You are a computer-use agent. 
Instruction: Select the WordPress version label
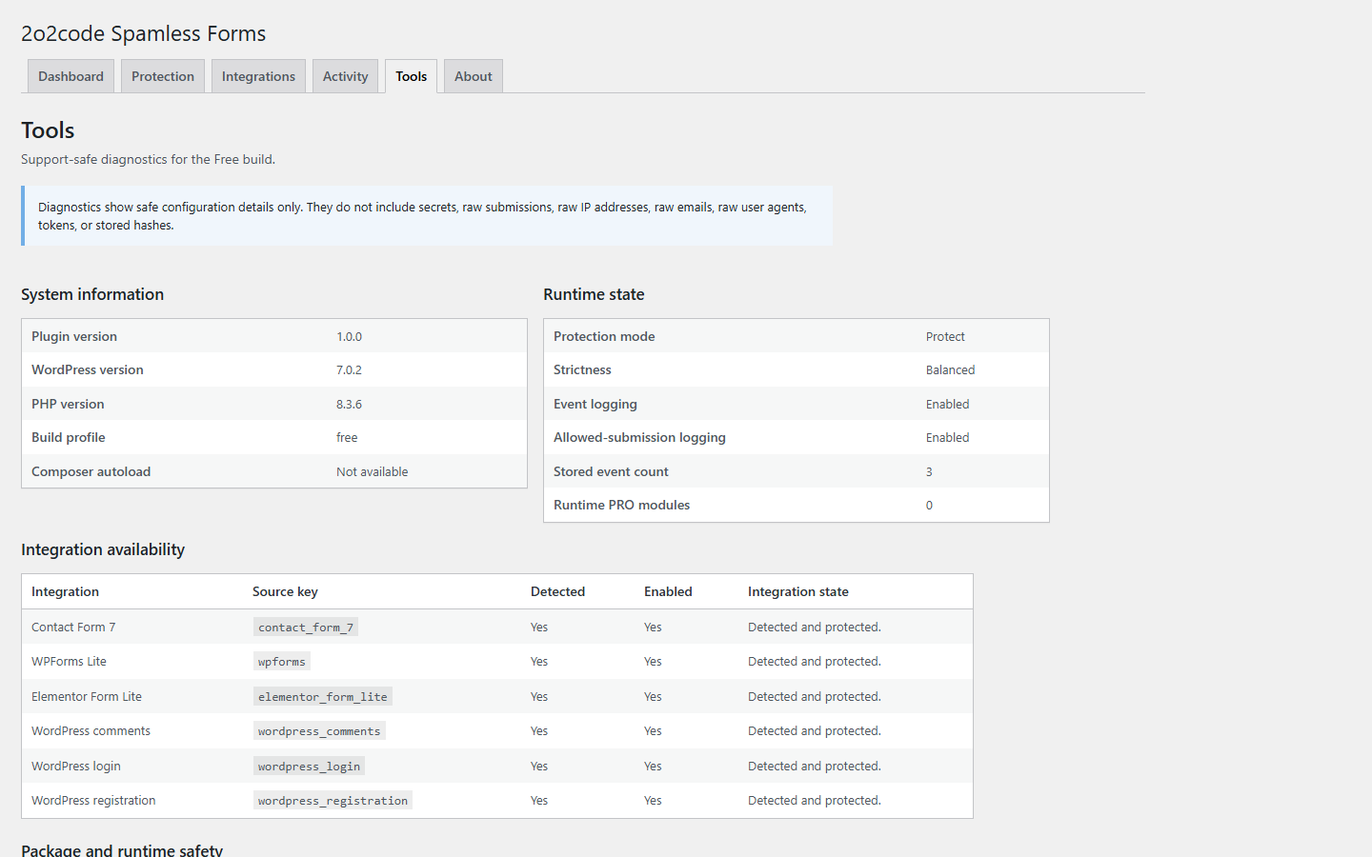[88, 369]
